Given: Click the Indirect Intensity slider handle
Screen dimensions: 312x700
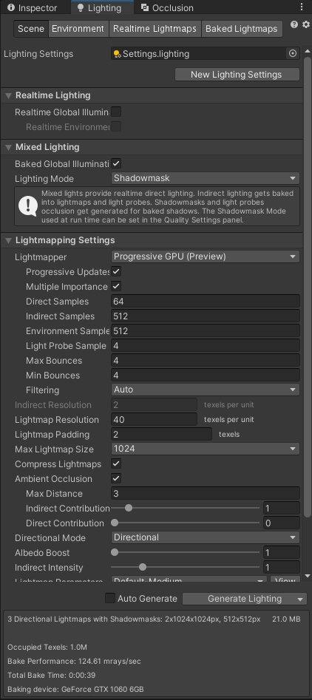Looking at the screenshot, I should click(x=143, y=568).
